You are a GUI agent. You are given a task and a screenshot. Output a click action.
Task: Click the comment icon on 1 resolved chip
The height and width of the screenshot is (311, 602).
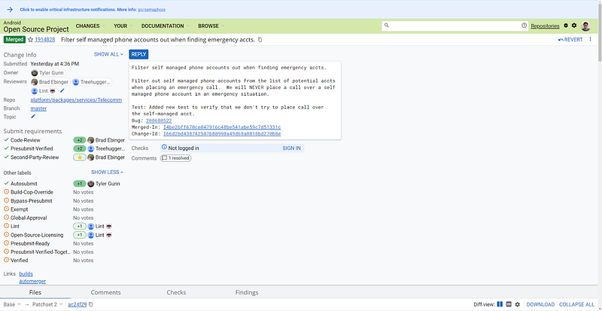pos(164,158)
